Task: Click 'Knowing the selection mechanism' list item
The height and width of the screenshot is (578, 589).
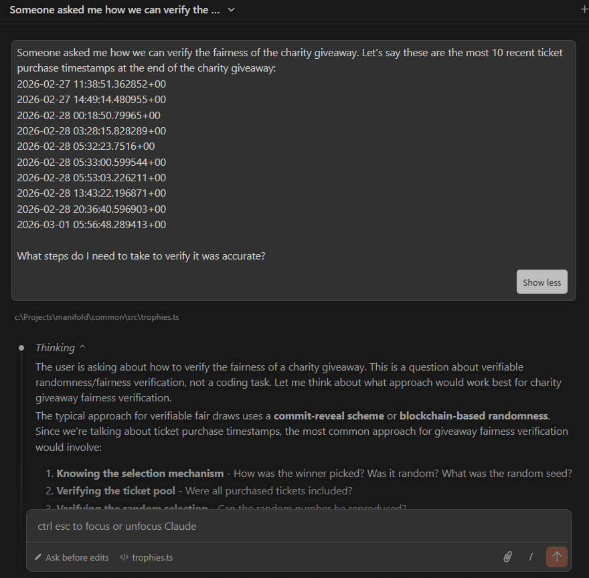Action: pyautogui.click(x=140, y=473)
